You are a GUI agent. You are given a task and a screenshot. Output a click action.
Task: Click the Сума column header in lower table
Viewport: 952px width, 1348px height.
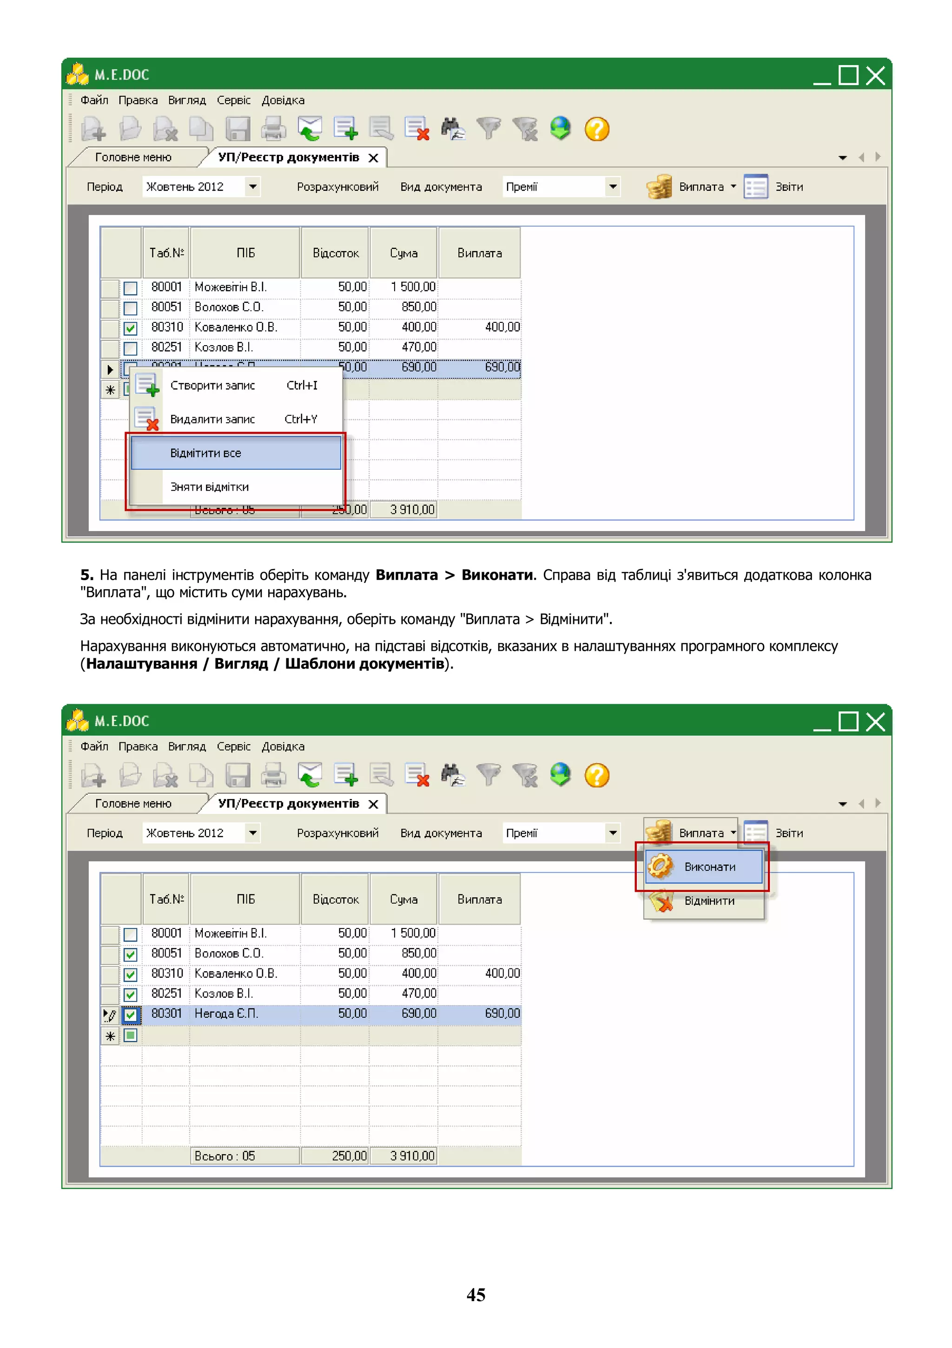point(403,899)
